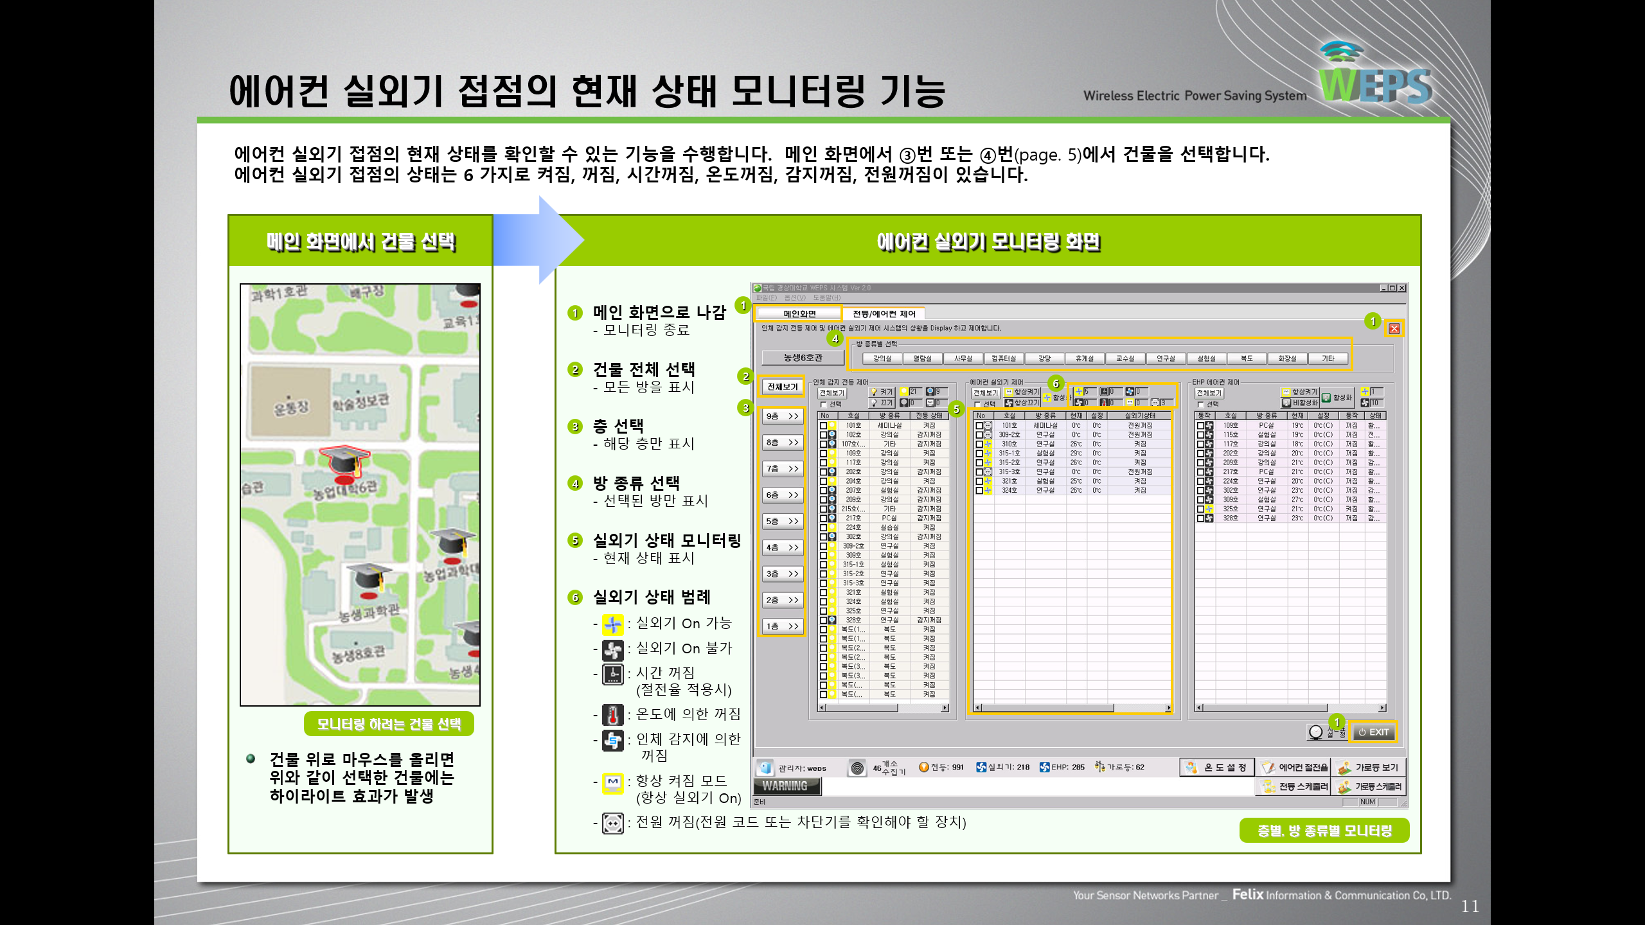Click the lights-on yellow bulb counter icon showing 21
The height and width of the screenshot is (925, 1645).
pos(904,391)
